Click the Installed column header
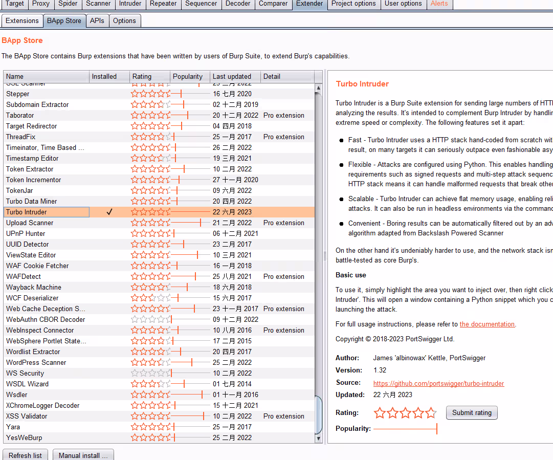Screen dimensions: 553x460 (x=104, y=76)
